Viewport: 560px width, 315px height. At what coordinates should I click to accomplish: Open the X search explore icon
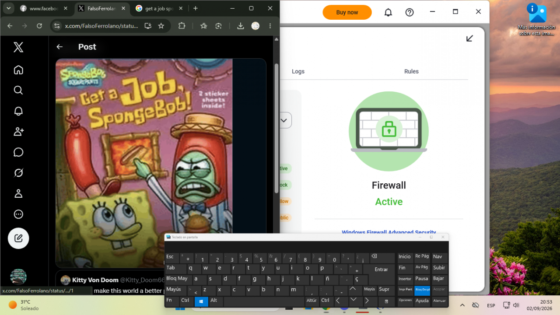click(18, 90)
